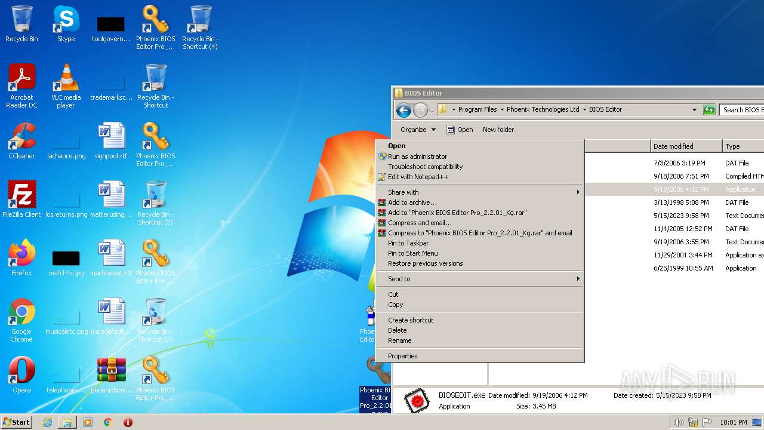Select the CCleaner desktop icon
Screen dimensions: 764x430
[21, 141]
